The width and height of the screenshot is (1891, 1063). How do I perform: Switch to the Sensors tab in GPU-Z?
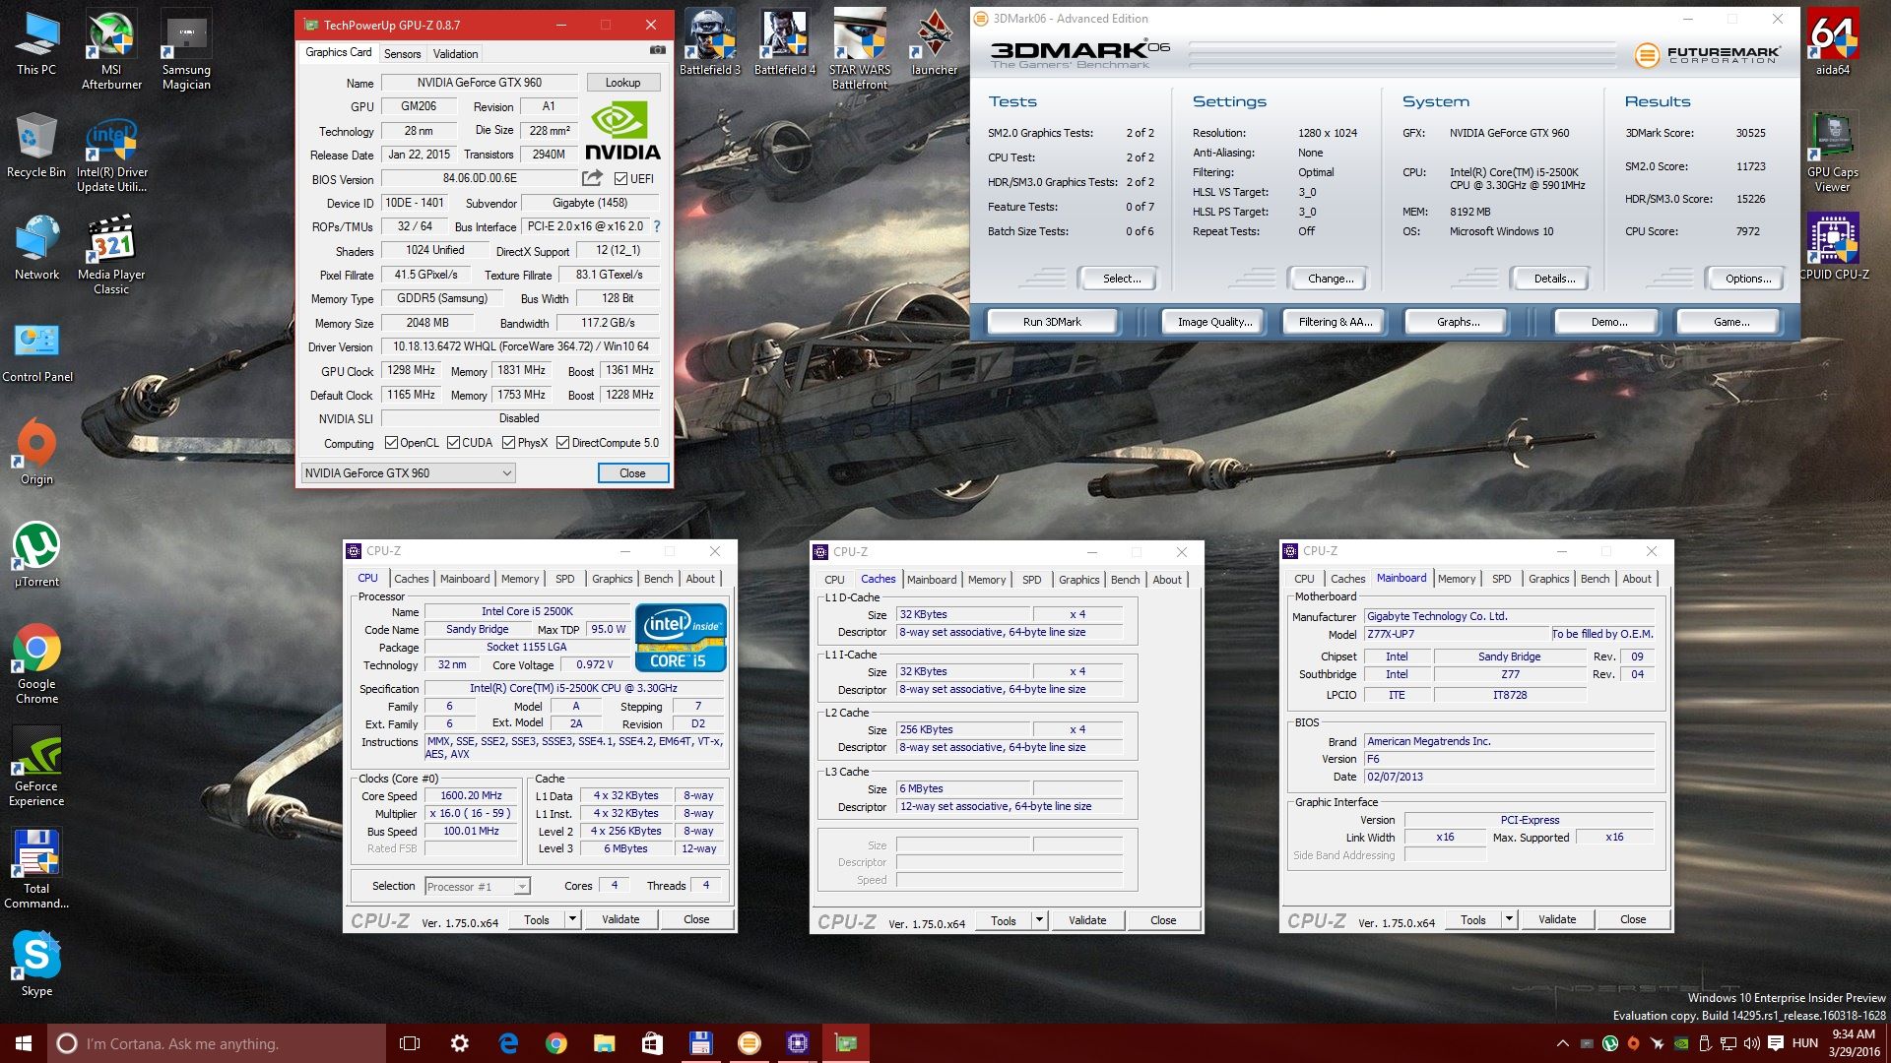point(402,54)
